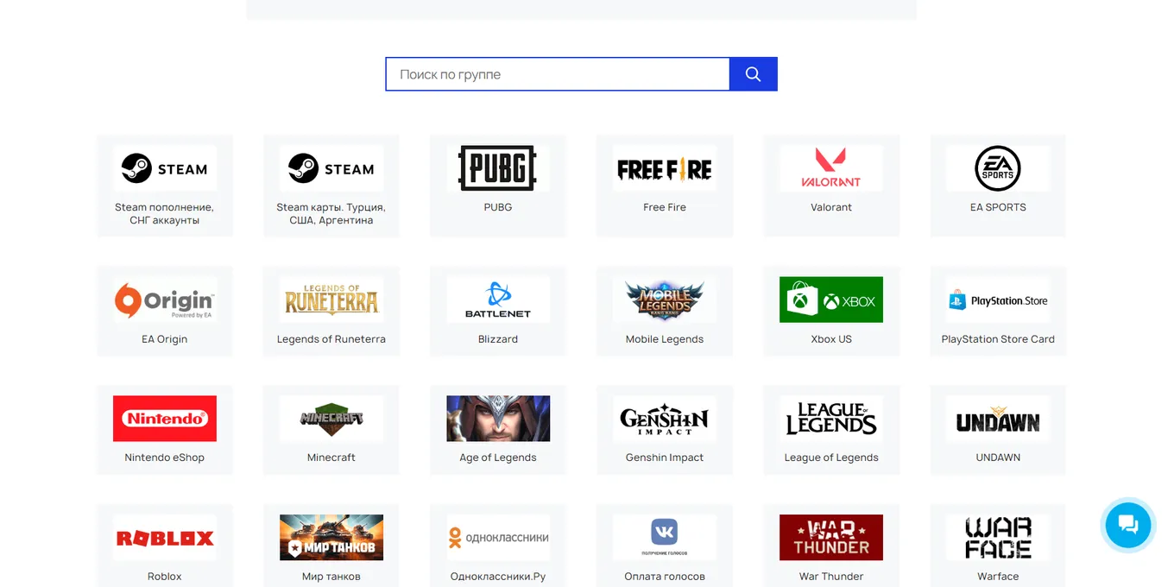
Task: Open the PlayStation Store Card tile
Action: coord(998,311)
